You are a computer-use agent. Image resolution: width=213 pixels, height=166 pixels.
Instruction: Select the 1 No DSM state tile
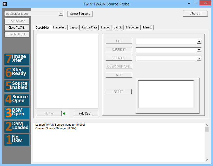pyautogui.click(x=17, y=140)
